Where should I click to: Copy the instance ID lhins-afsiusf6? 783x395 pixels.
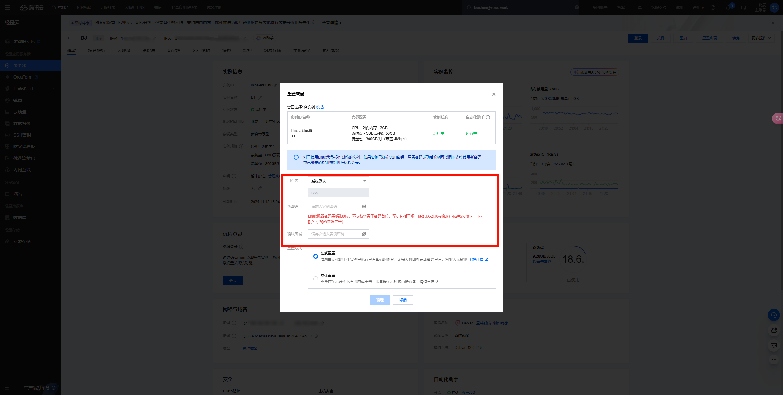[276, 85]
